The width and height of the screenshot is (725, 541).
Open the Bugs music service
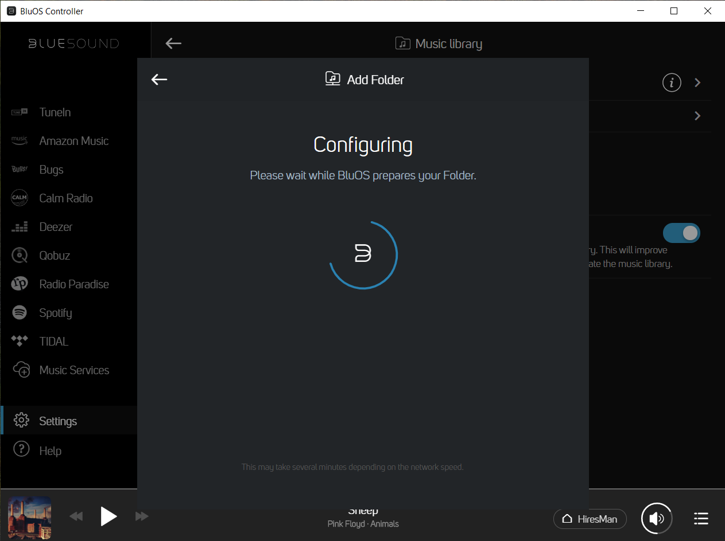[51, 170]
